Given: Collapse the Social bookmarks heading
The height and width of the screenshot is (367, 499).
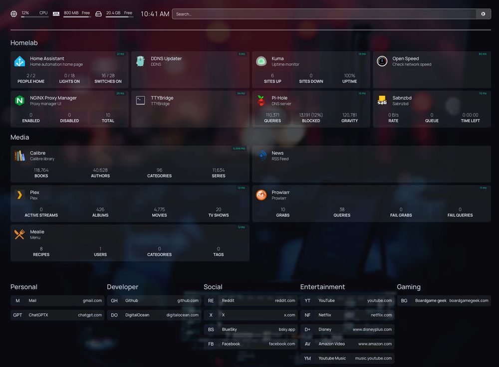Looking at the screenshot, I should [213, 287].
